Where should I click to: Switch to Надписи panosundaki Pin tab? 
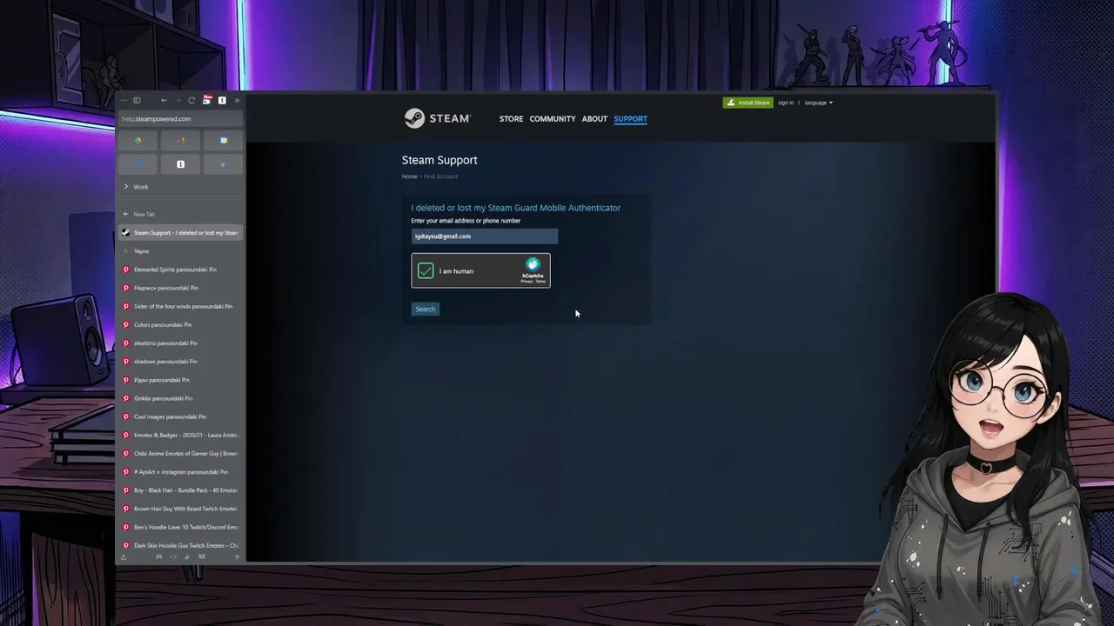click(x=180, y=288)
